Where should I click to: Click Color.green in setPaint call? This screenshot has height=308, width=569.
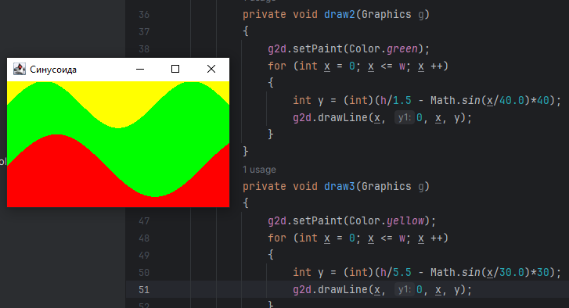[384, 49]
